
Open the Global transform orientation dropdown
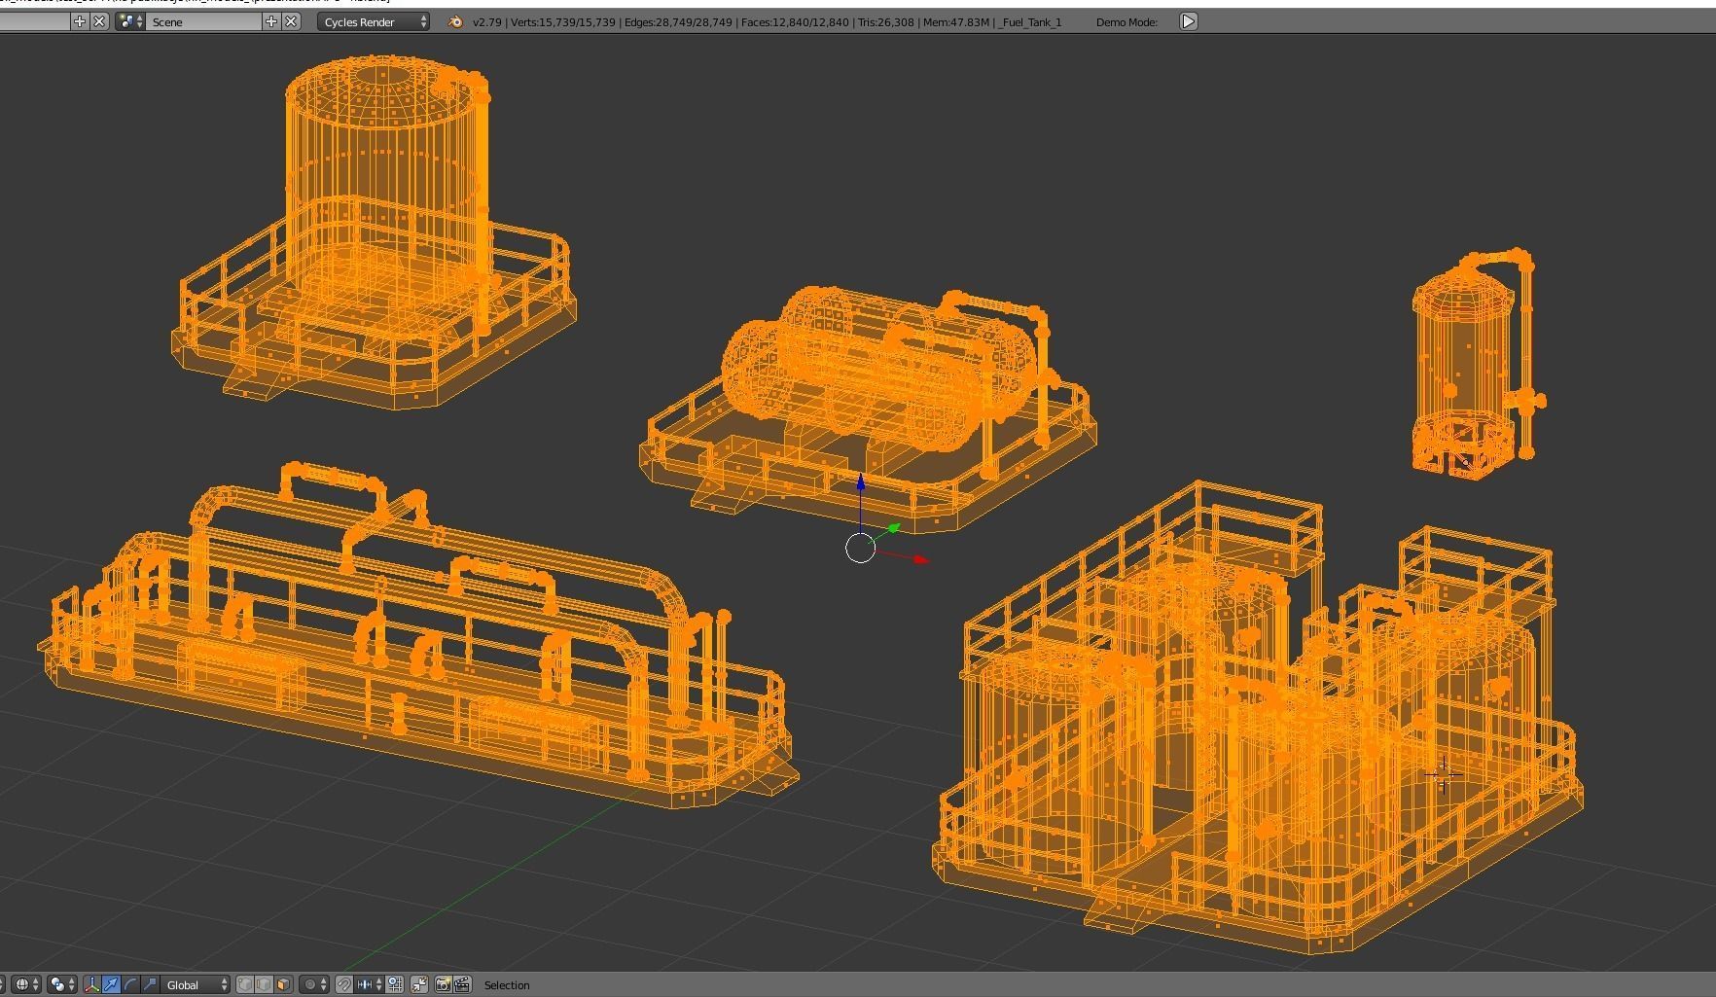click(x=196, y=984)
